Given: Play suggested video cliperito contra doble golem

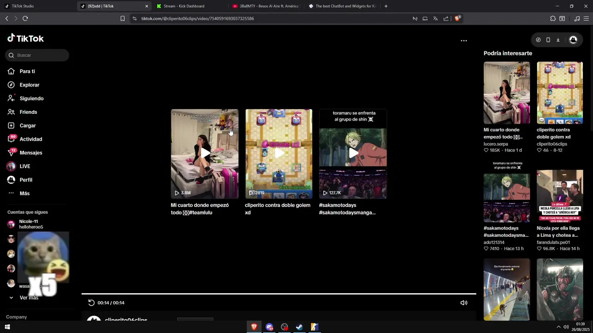Looking at the screenshot, I should click(x=278, y=154).
